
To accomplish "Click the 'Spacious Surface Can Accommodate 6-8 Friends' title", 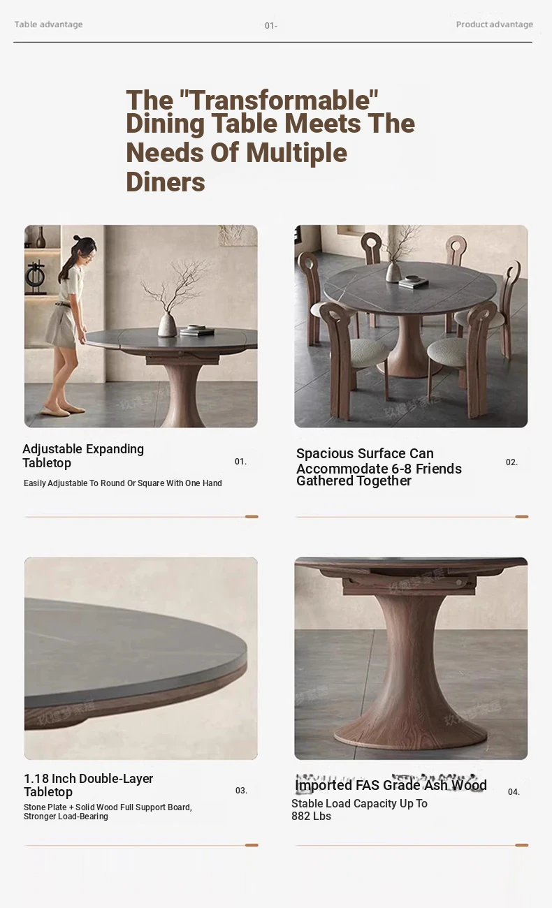I will point(379,467).
